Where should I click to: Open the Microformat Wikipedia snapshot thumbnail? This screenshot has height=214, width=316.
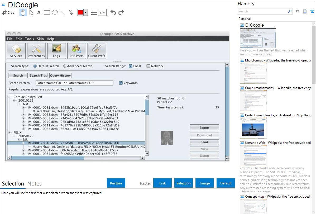[253, 73]
